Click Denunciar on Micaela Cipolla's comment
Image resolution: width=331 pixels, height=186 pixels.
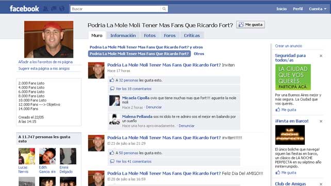click(154, 107)
